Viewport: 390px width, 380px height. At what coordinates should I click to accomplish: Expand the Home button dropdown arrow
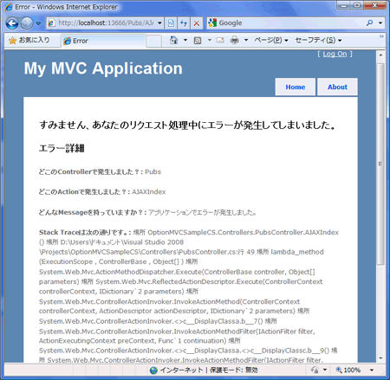tap(185, 40)
